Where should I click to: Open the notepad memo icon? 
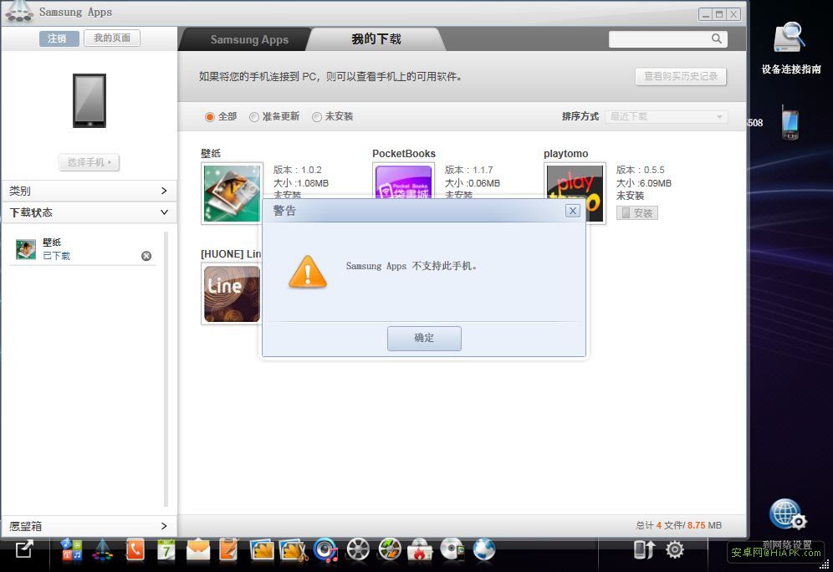(x=229, y=549)
